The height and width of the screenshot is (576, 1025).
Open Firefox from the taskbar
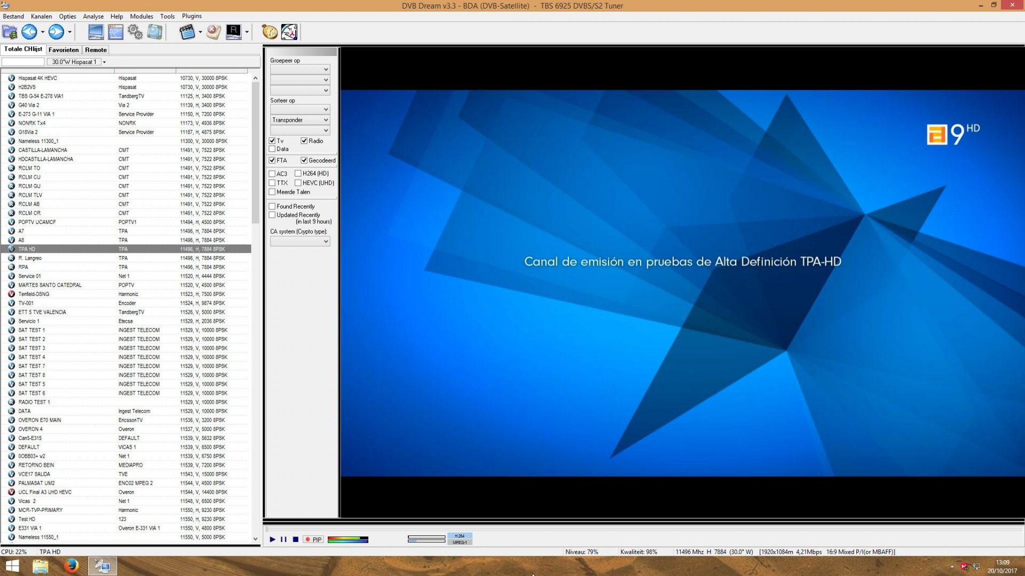tap(70, 566)
